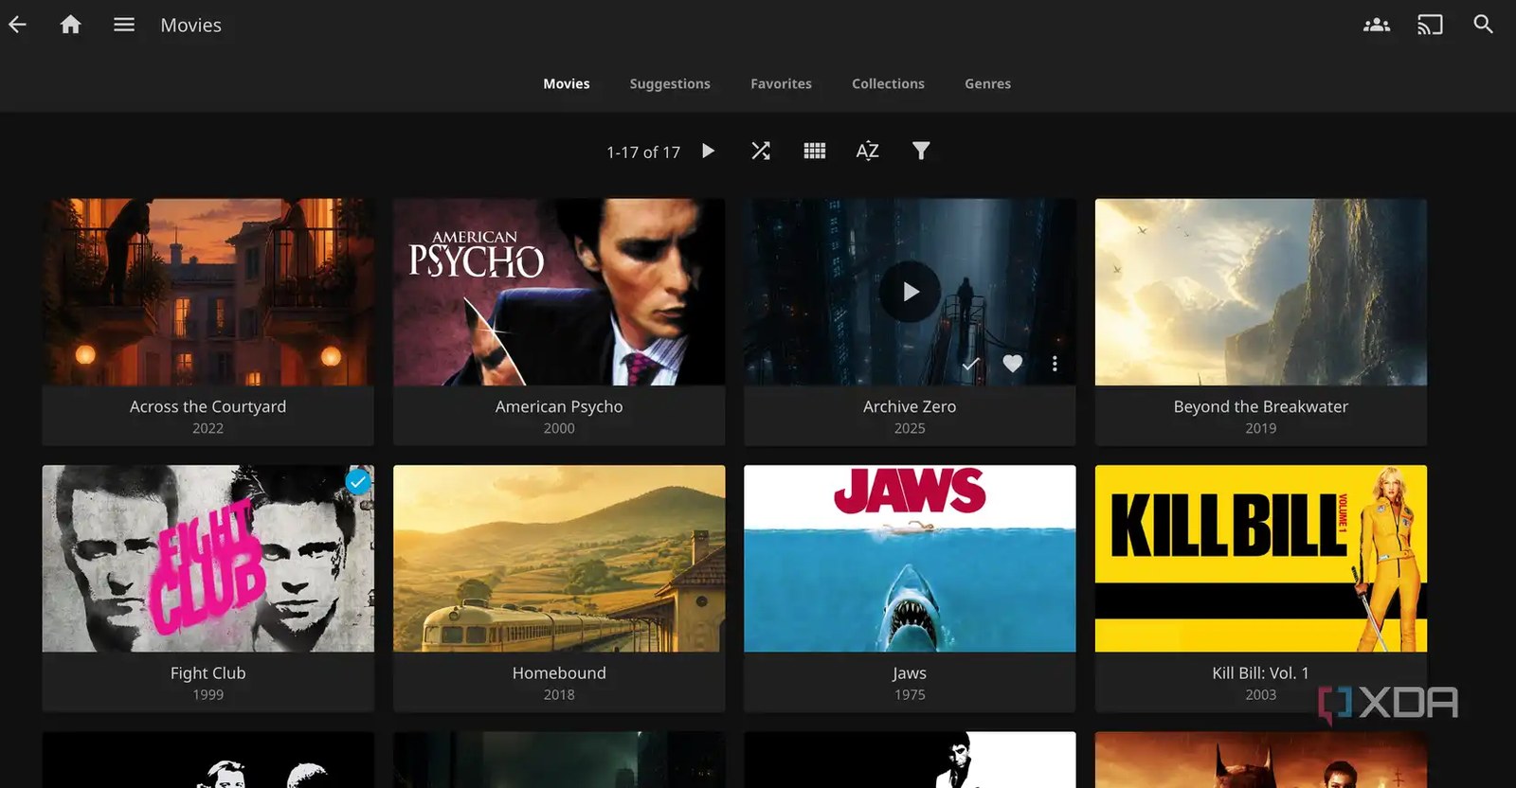Switch to the Movies tab
The image size is (1516, 788).
click(567, 83)
